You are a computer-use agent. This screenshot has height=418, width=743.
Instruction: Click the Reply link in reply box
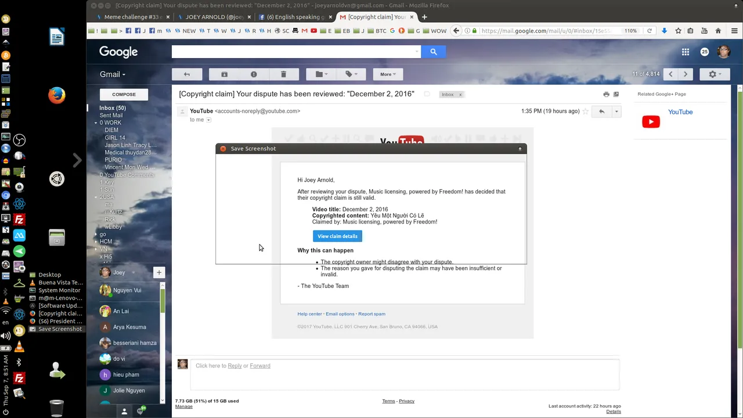[235, 366]
